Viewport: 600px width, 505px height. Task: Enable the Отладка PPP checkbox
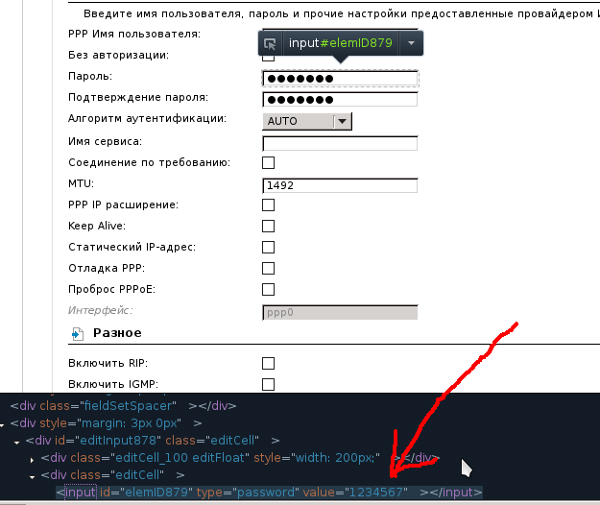point(268,268)
